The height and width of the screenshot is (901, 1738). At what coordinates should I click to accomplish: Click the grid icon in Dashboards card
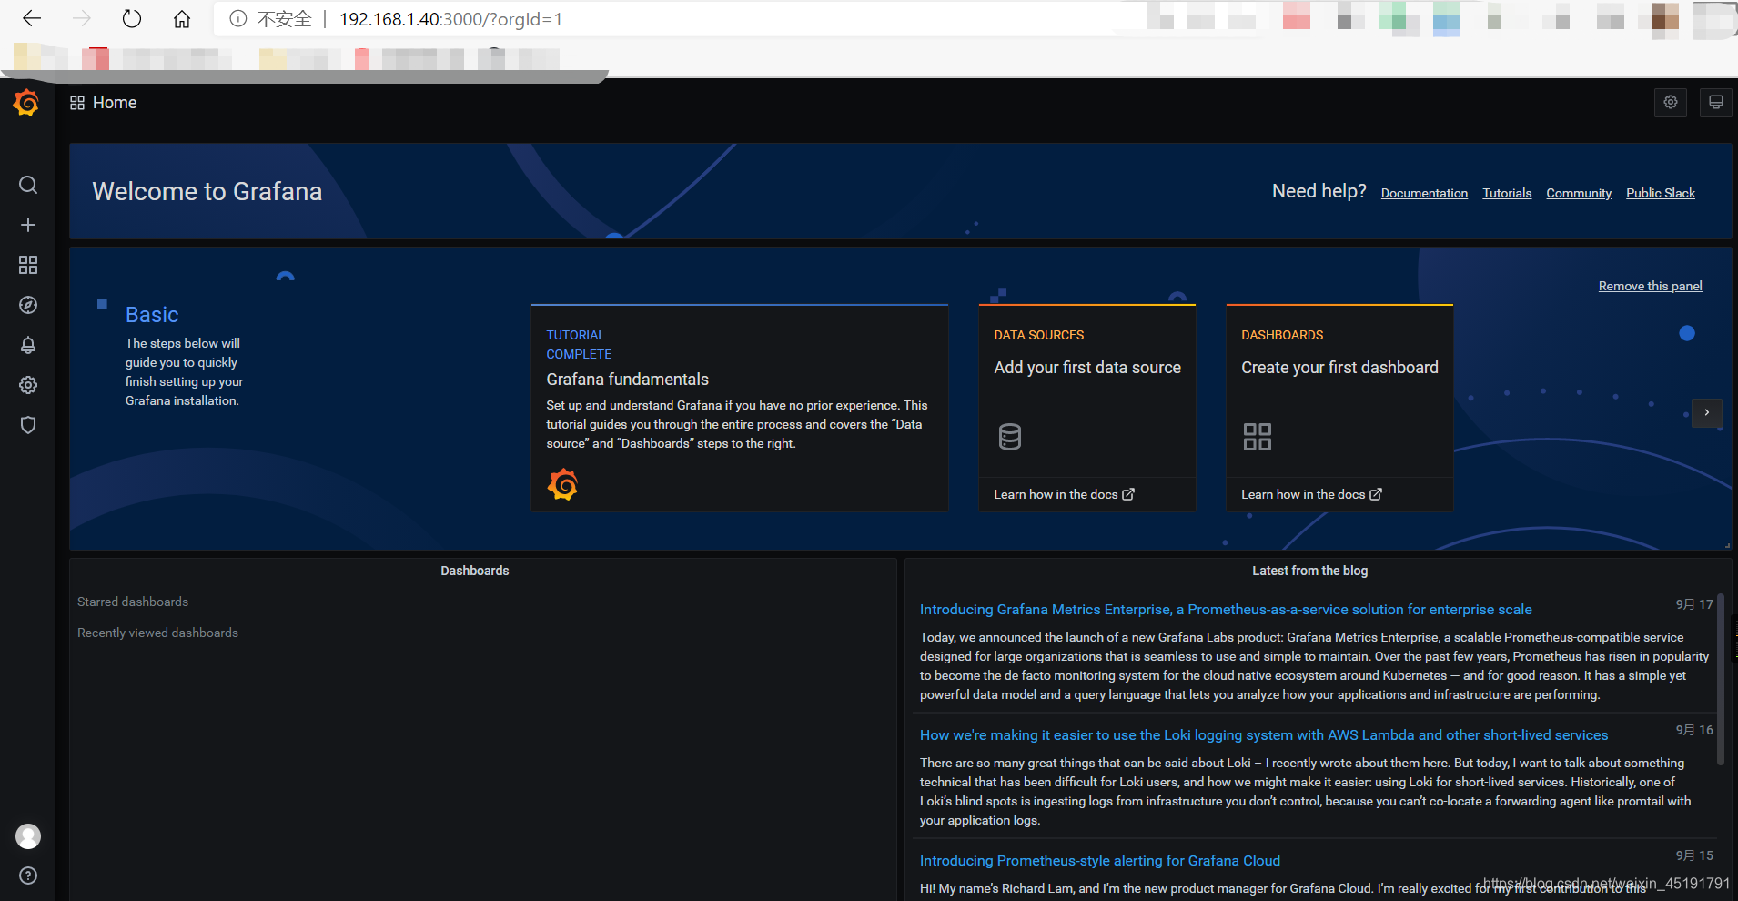1258,437
